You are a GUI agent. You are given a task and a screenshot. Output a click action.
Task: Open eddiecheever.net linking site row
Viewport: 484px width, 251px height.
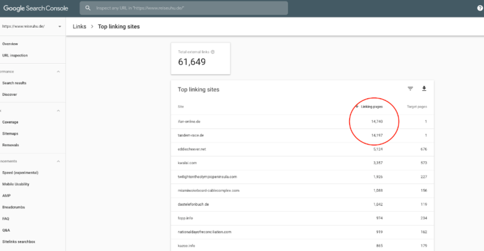tap(302, 149)
